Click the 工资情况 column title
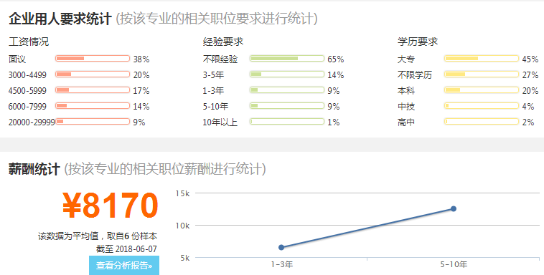 point(29,42)
